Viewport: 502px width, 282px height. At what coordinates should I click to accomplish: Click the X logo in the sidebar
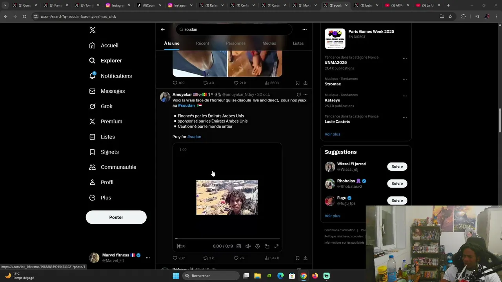92,30
